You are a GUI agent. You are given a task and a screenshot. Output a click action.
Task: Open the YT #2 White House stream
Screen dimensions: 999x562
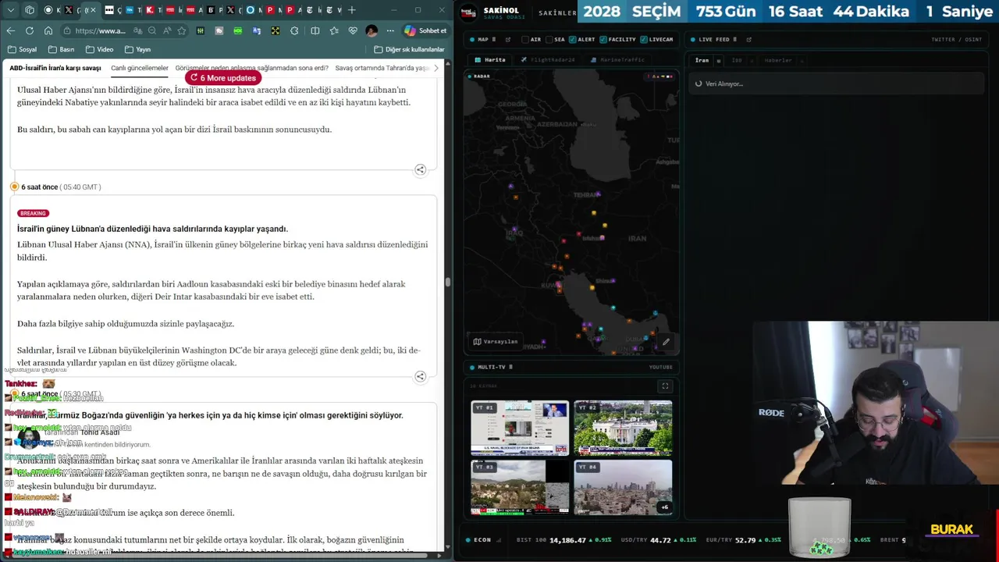coord(623,428)
